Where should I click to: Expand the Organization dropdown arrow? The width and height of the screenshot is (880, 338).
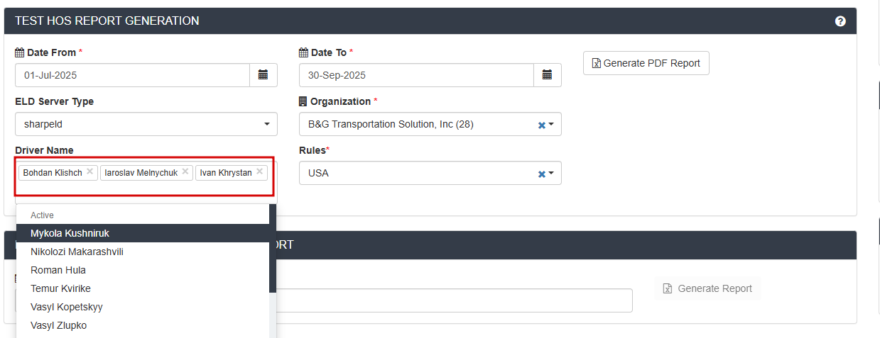pos(551,125)
